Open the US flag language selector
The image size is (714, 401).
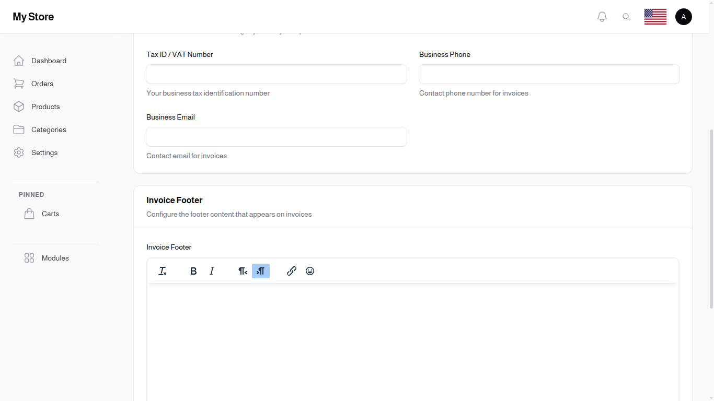pyautogui.click(x=655, y=16)
